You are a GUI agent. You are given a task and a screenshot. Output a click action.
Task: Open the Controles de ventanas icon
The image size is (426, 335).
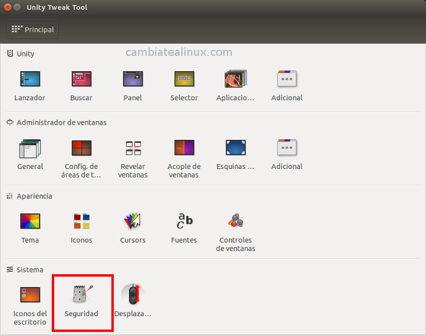click(236, 221)
